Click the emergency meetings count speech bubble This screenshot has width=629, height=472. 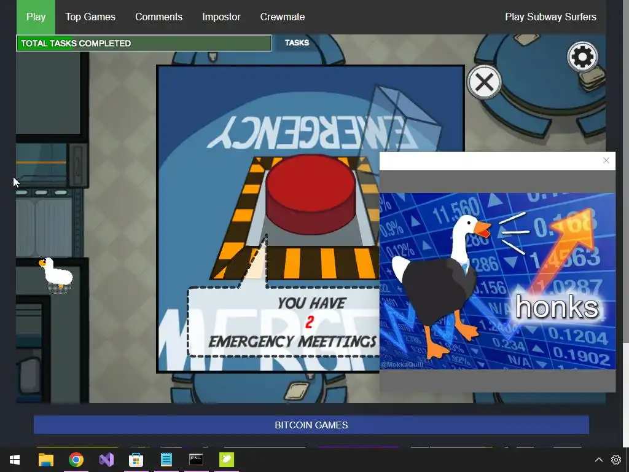(x=283, y=322)
